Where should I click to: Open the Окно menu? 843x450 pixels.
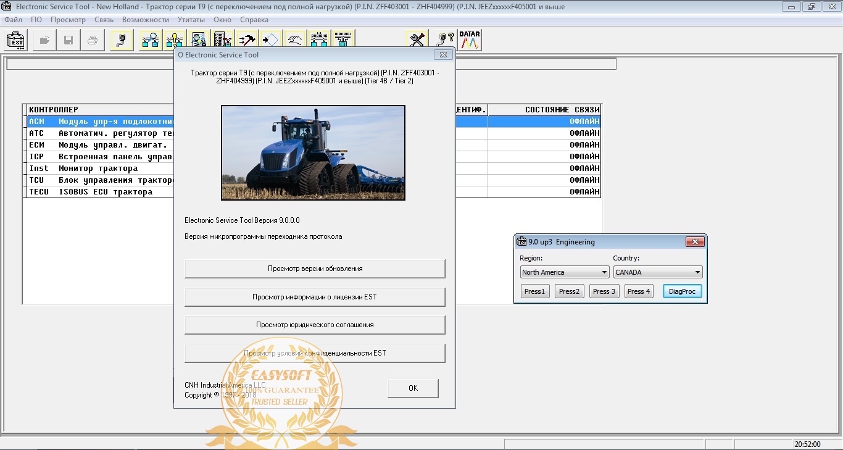(222, 20)
